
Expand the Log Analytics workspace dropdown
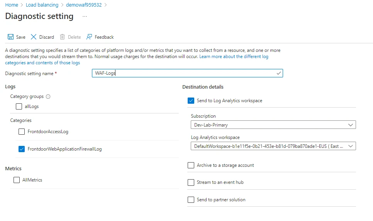(273, 146)
